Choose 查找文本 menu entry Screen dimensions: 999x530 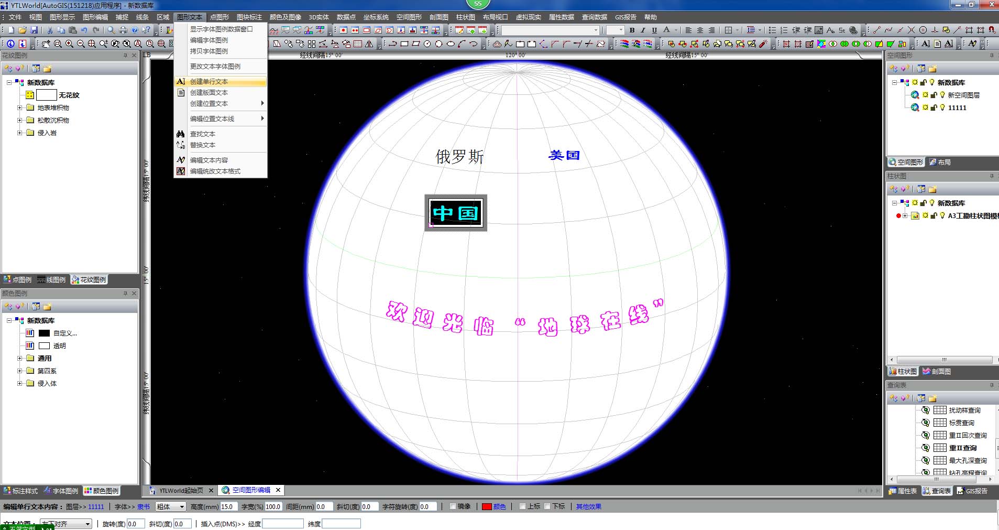pos(221,134)
